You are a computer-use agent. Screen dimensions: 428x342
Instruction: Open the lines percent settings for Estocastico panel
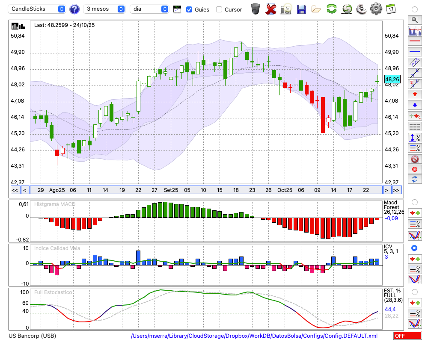(415, 313)
